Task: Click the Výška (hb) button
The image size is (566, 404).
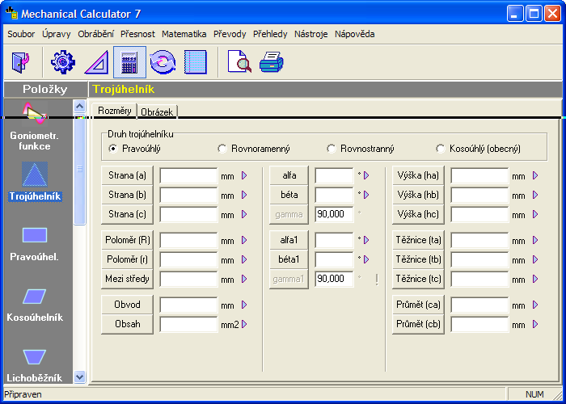Action: tap(418, 195)
